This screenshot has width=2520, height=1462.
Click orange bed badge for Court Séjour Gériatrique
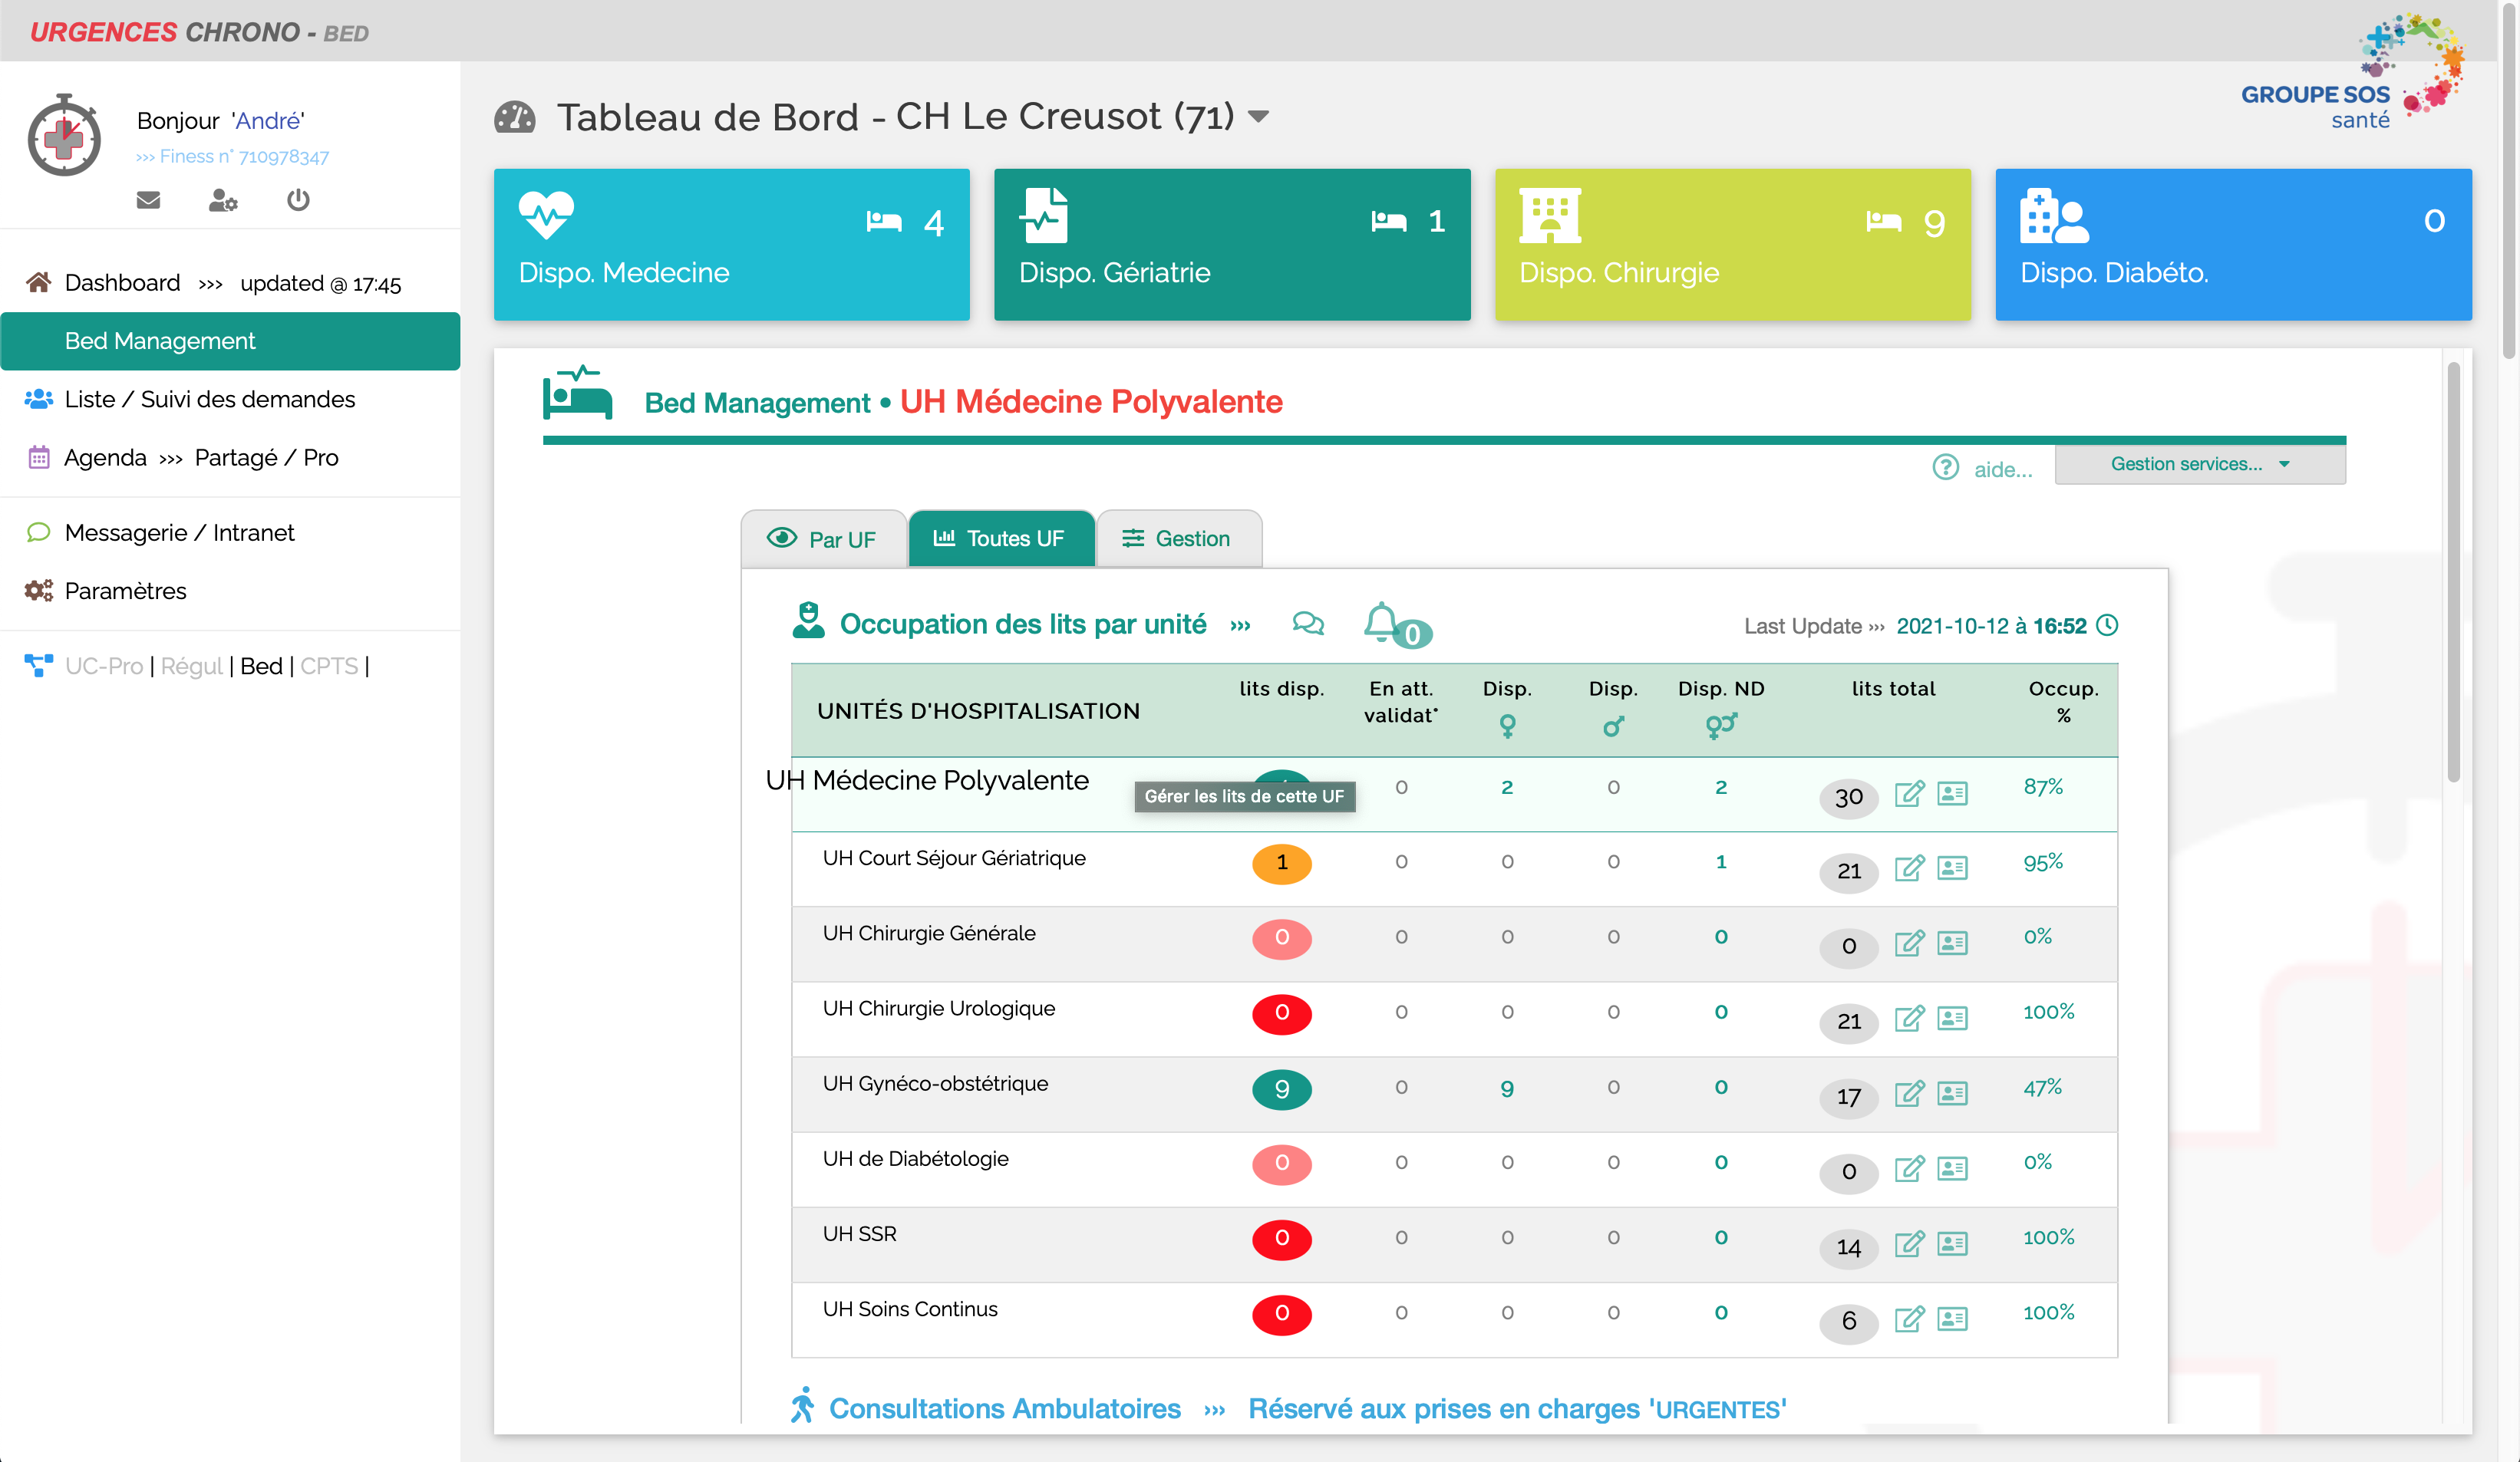(x=1281, y=864)
